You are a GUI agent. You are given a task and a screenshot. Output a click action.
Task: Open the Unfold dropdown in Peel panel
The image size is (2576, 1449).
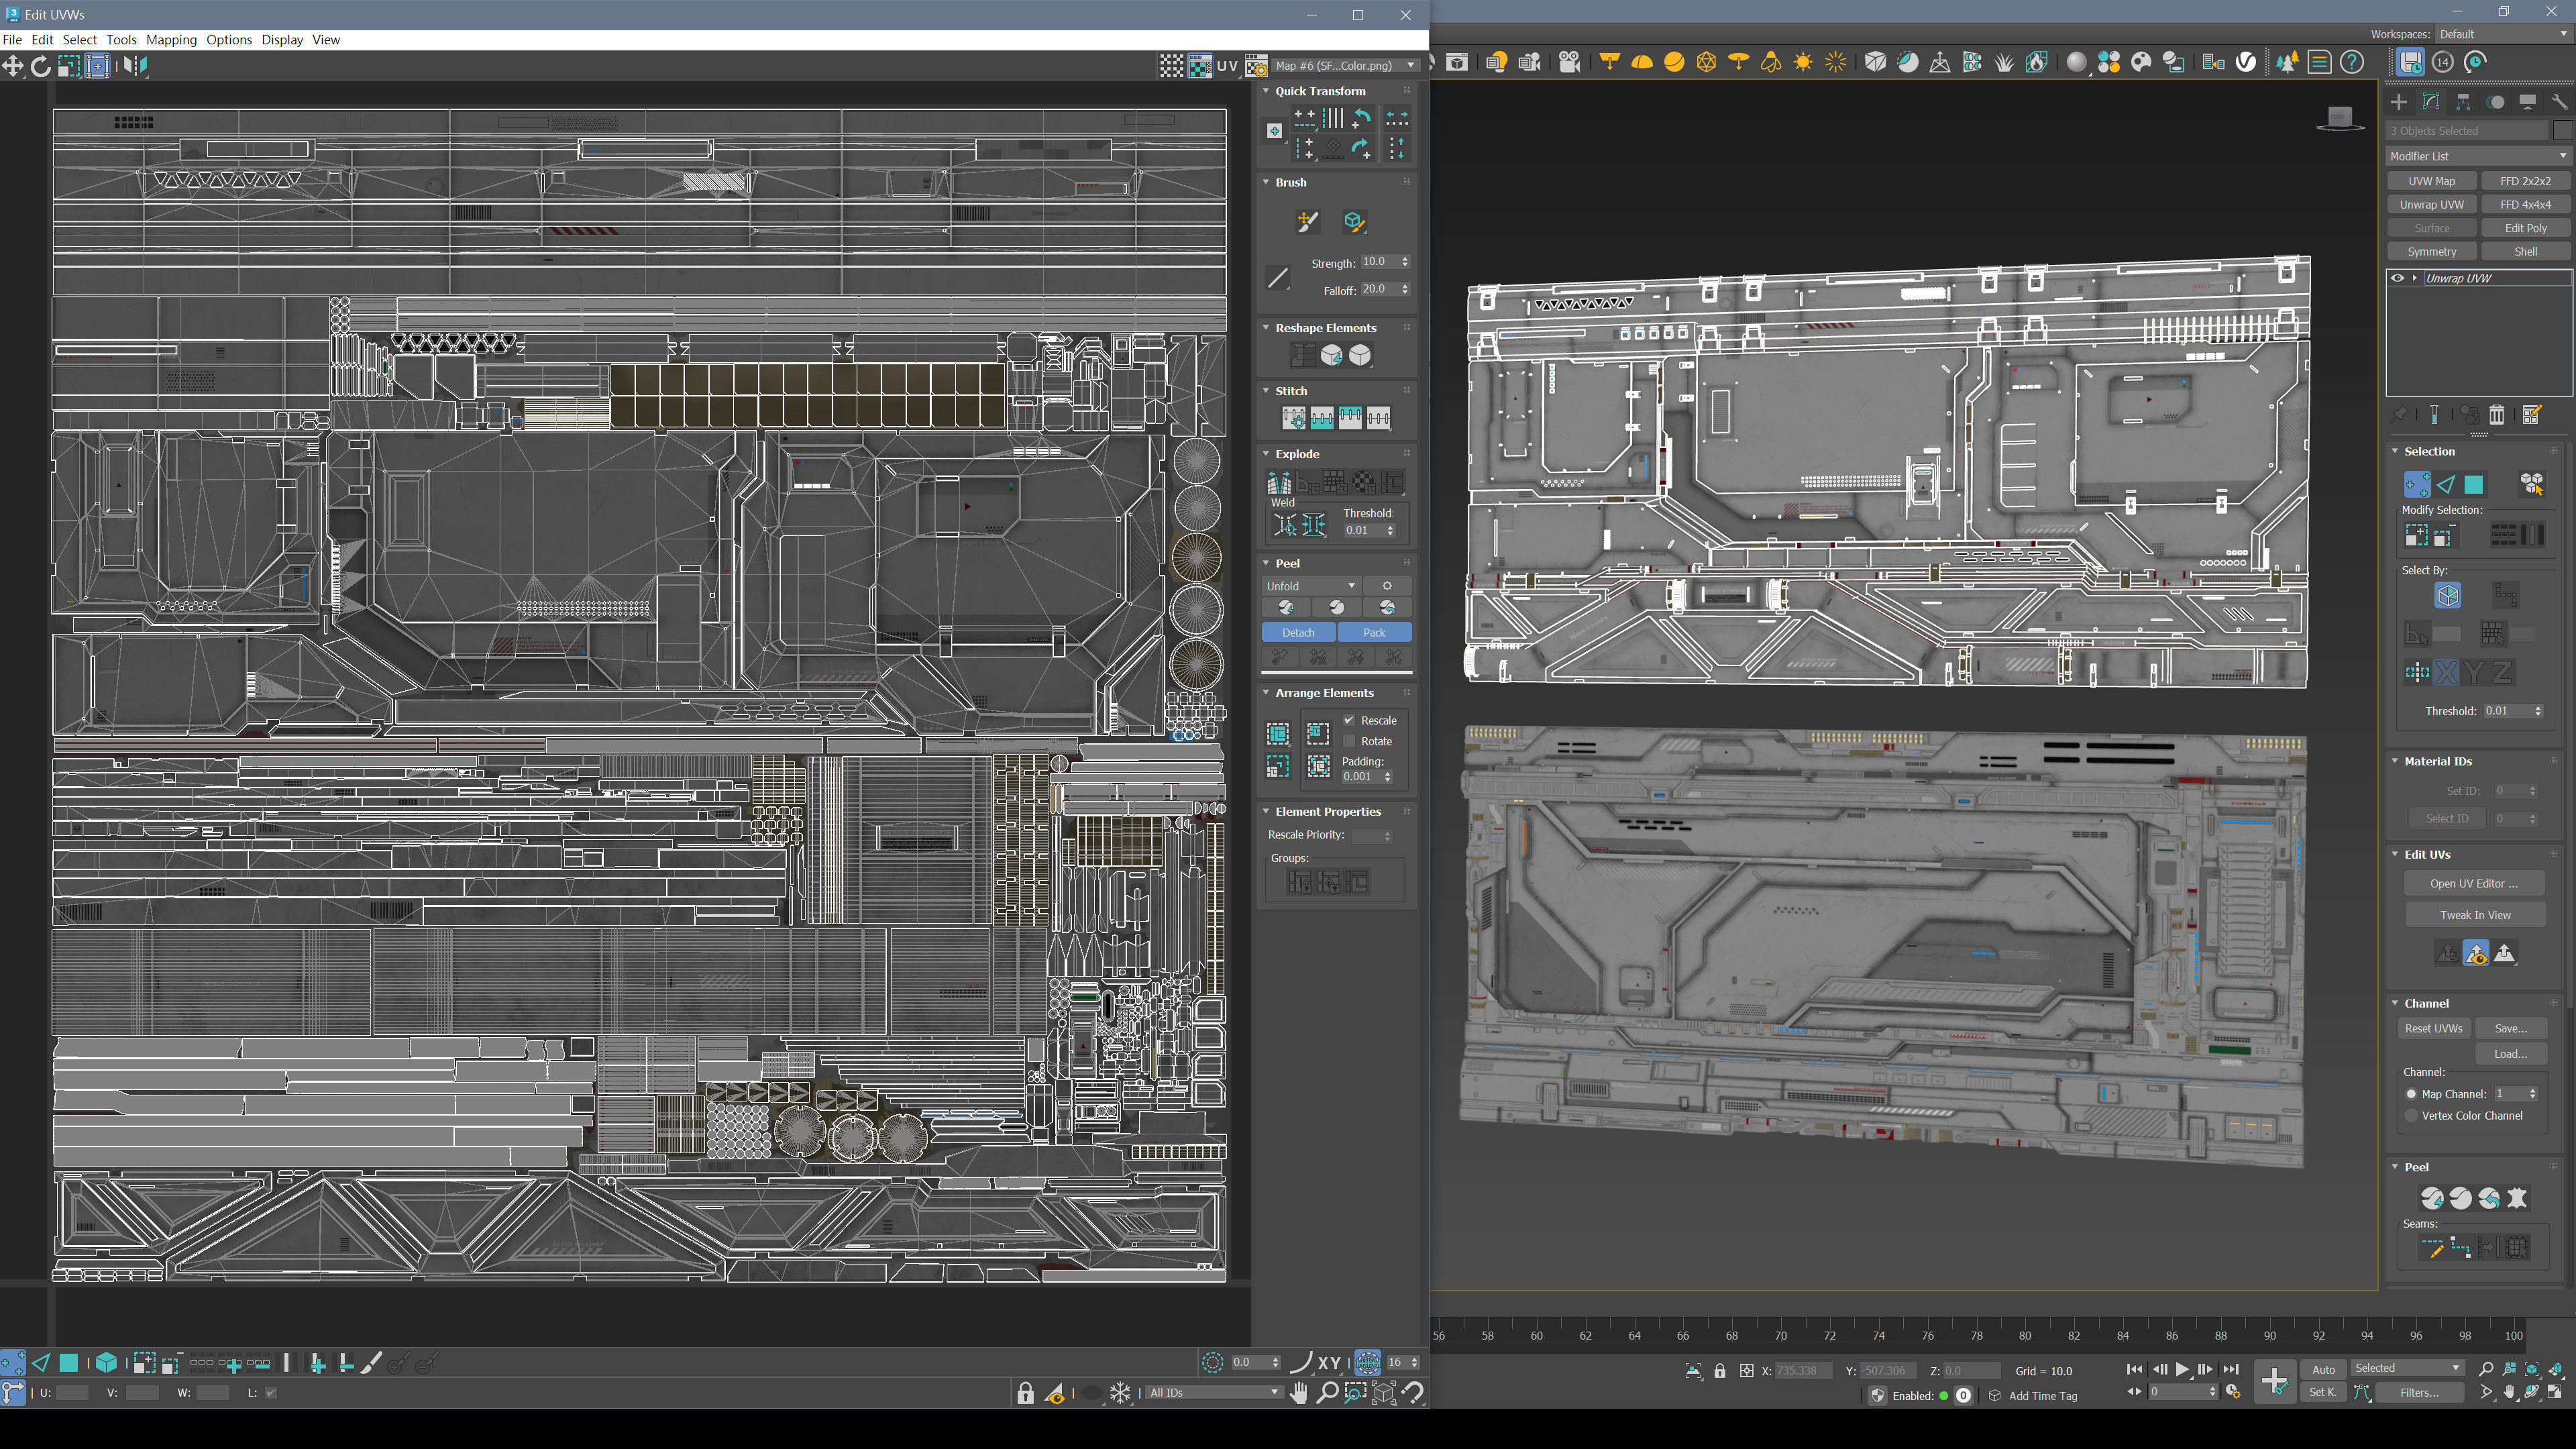(x=1310, y=586)
